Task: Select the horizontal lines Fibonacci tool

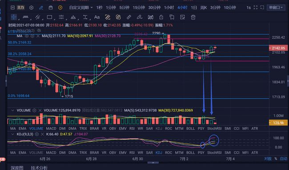Action: point(61,17)
